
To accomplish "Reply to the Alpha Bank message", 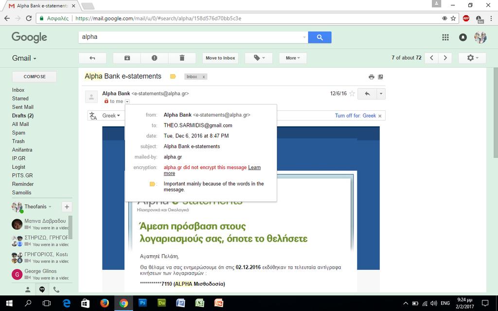I will (x=367, y=94).
